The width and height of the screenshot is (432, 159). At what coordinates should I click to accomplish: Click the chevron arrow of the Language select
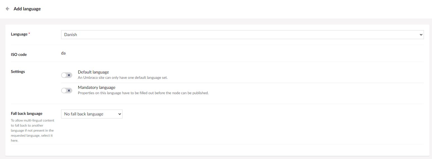(x=421, y=35)
